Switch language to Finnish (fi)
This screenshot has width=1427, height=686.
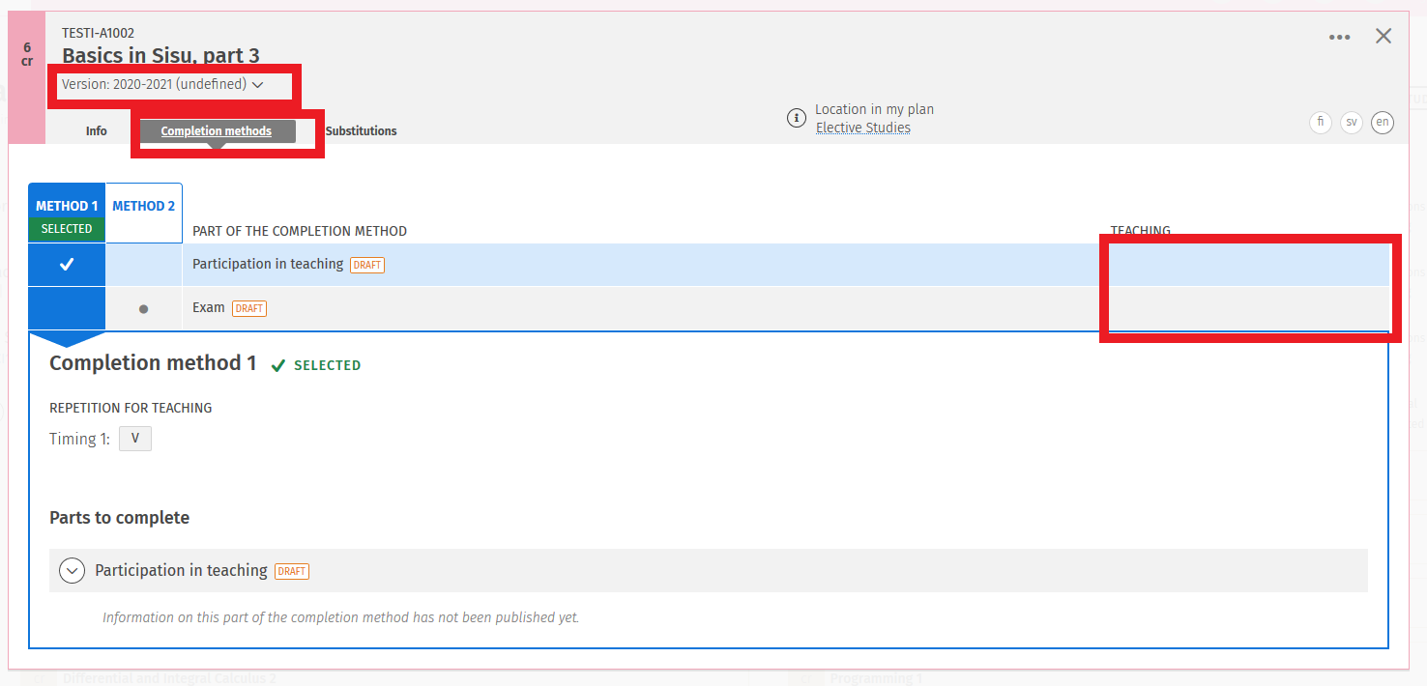click(1321, 123)
